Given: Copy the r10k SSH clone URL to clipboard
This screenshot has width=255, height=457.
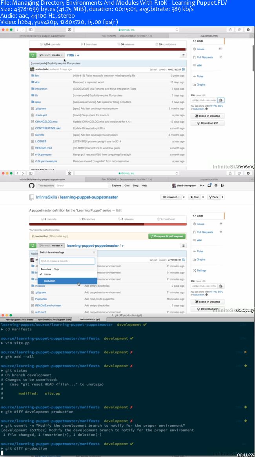Looking at the screenshot, I should tap(221, 100).
